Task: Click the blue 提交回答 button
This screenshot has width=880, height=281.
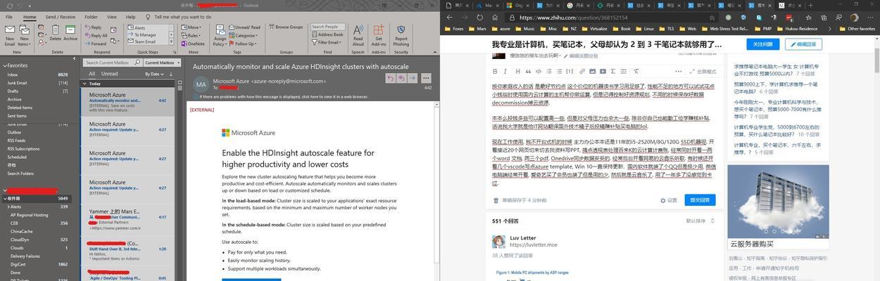Action: click(x=700, y=200)
